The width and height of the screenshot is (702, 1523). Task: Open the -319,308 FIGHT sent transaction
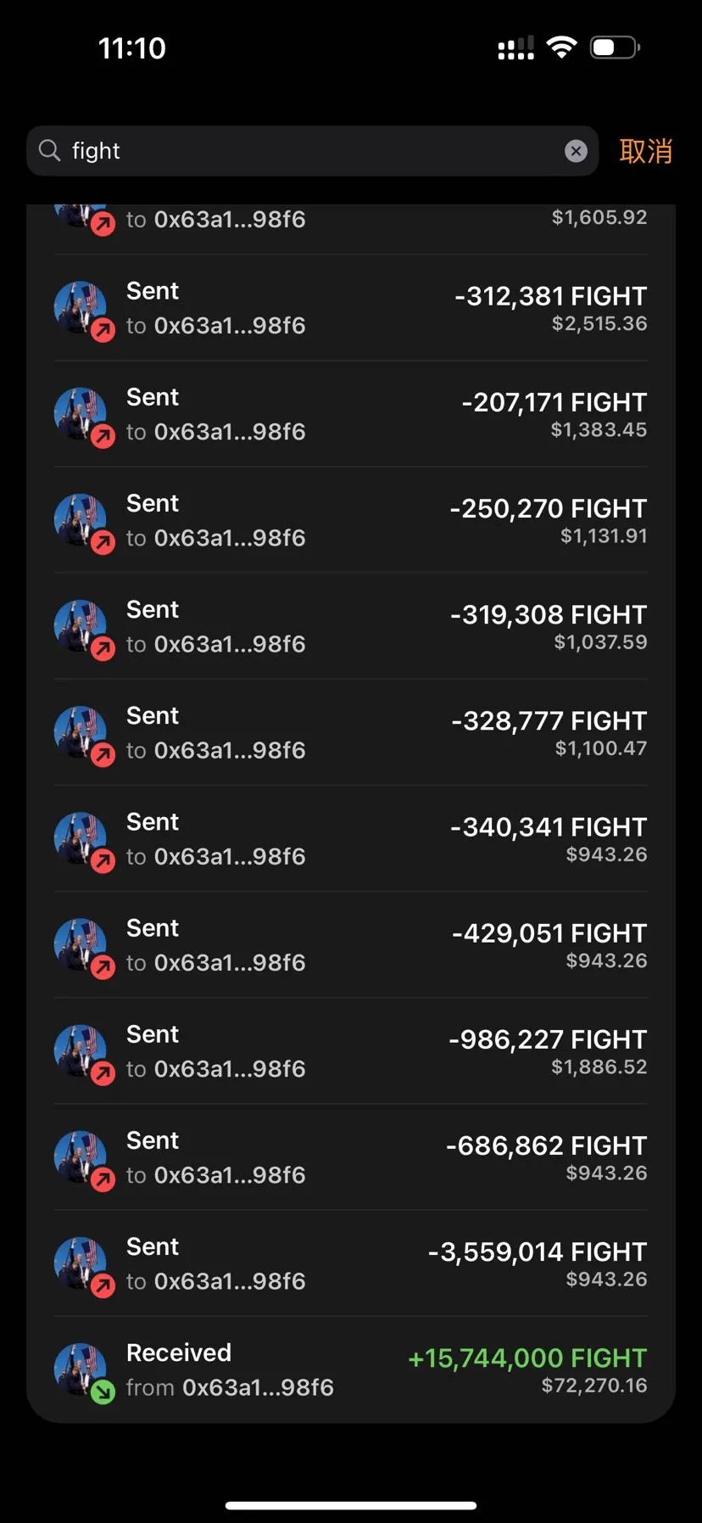(351, 626)
